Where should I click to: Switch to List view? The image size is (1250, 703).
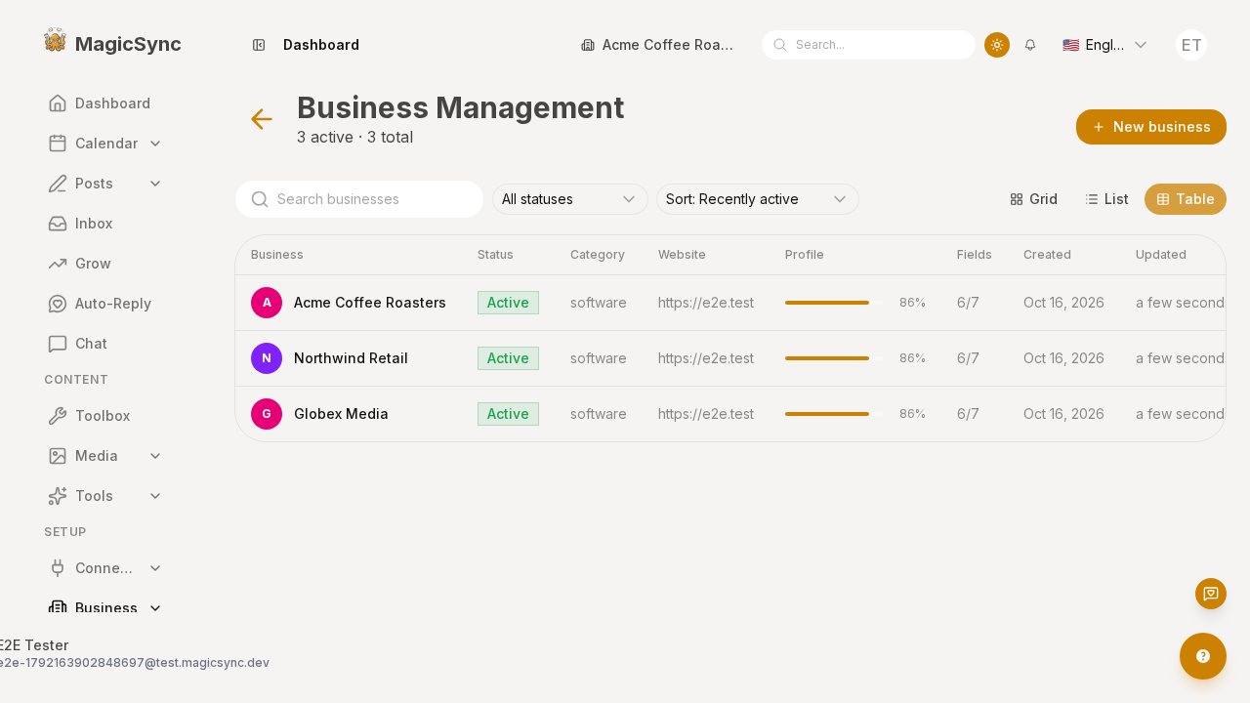pos(1106,199)
